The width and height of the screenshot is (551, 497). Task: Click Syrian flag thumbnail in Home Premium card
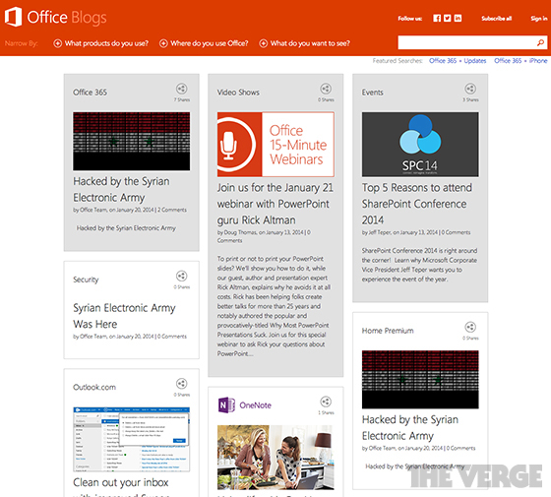tap(420, 379)
